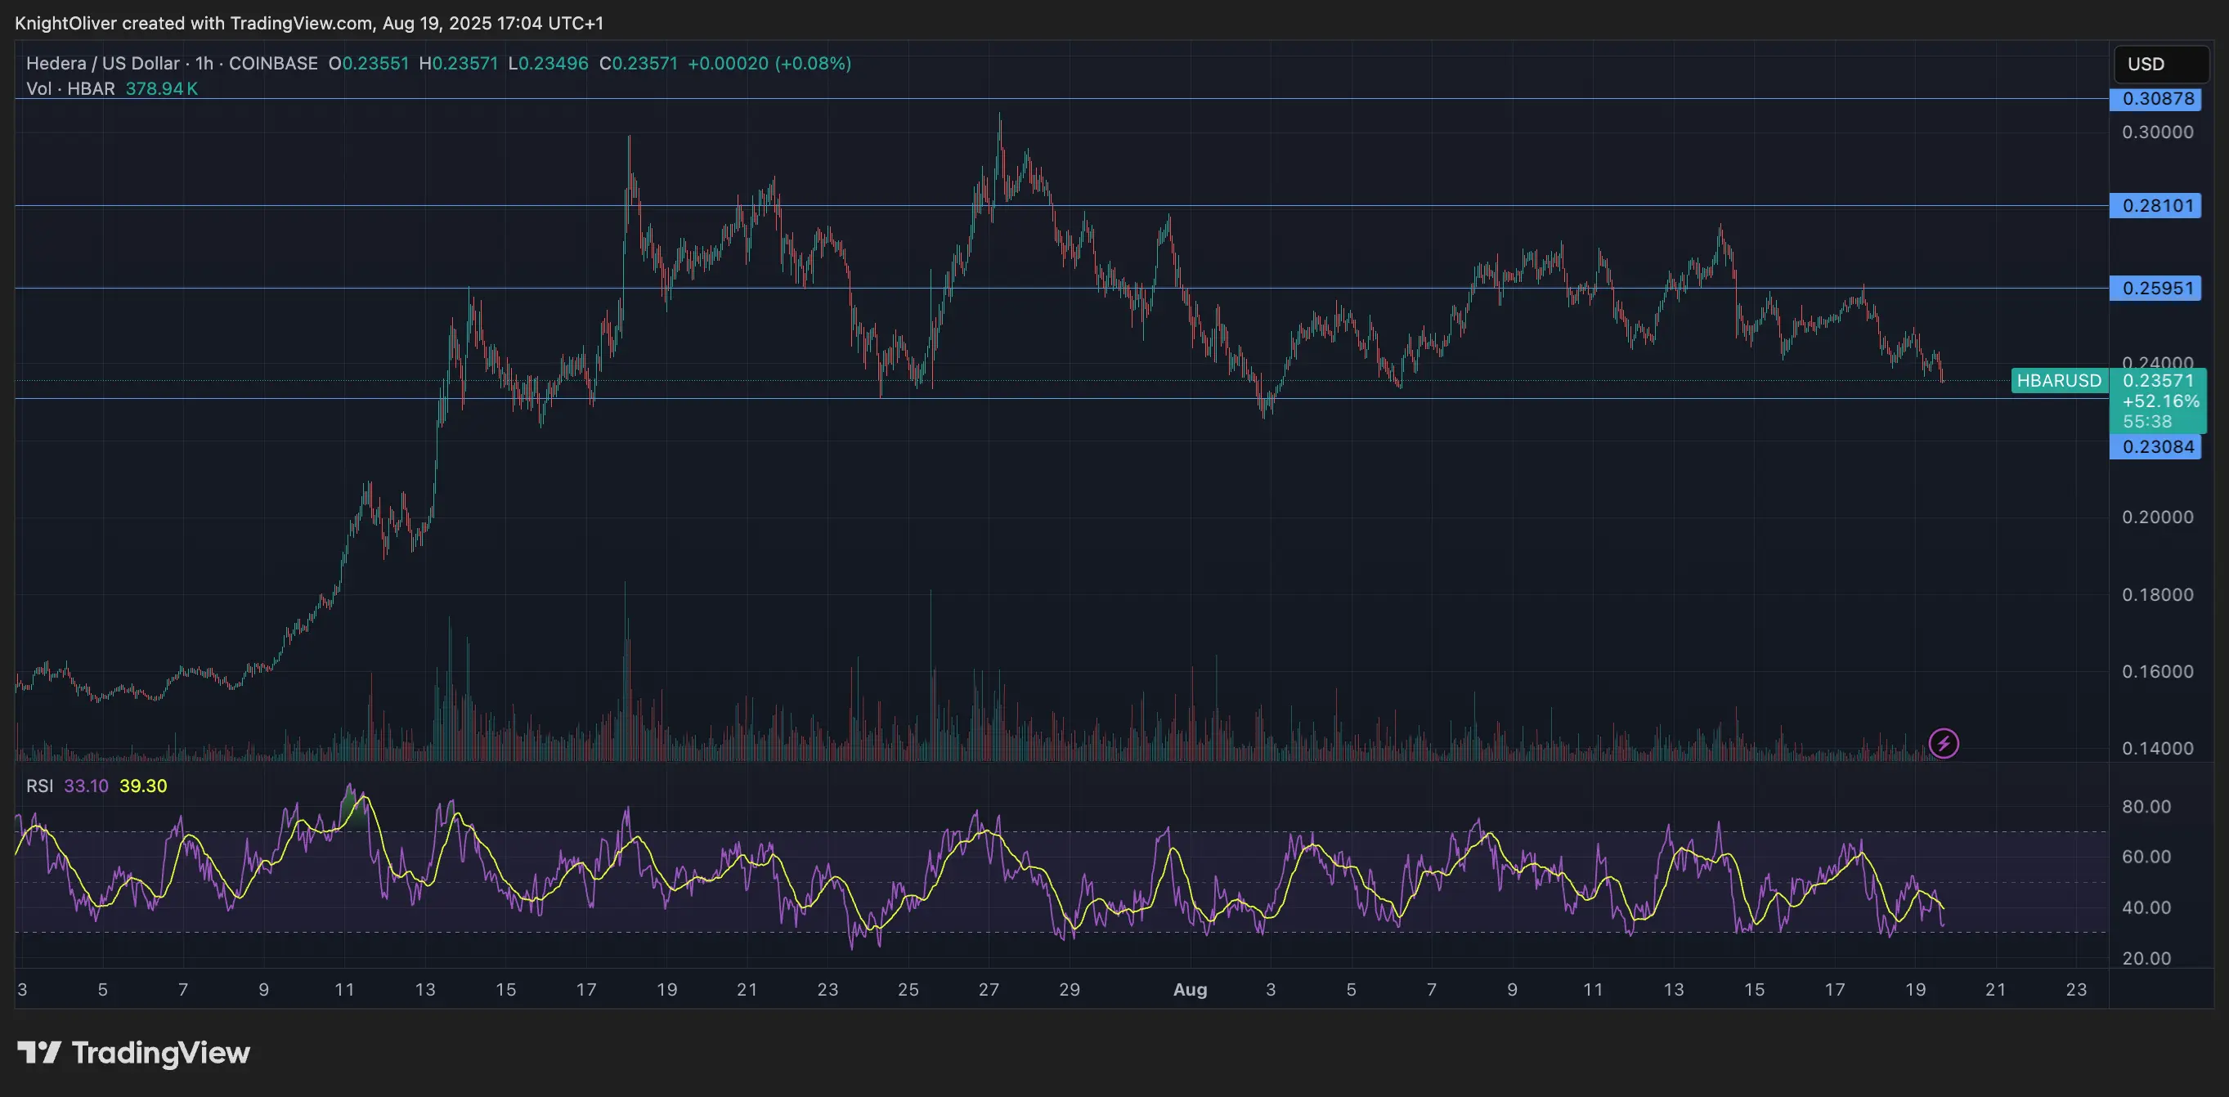
Task: Select the Vol · HBAR indicator label
Action: coord(70,88)
